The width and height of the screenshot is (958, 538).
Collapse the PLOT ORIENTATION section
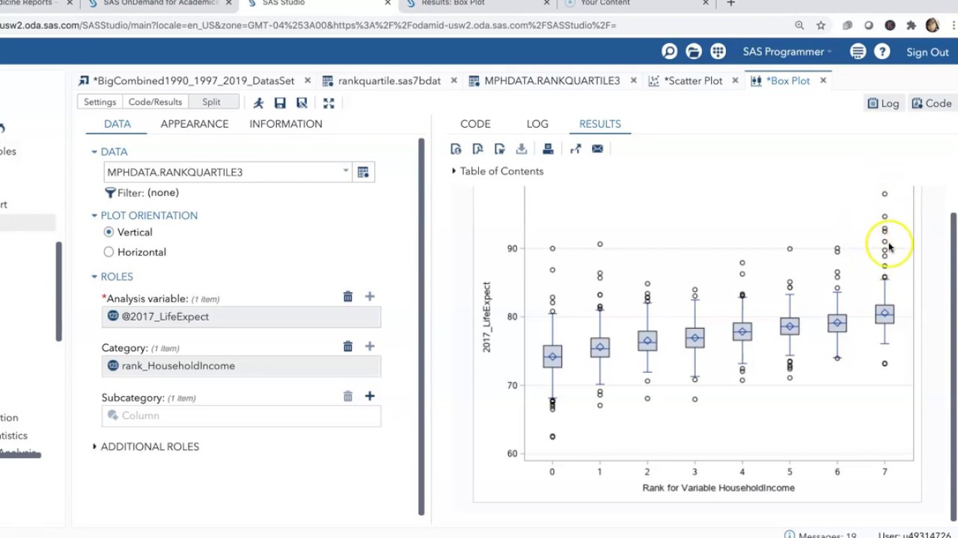click(x=94, y=215)
